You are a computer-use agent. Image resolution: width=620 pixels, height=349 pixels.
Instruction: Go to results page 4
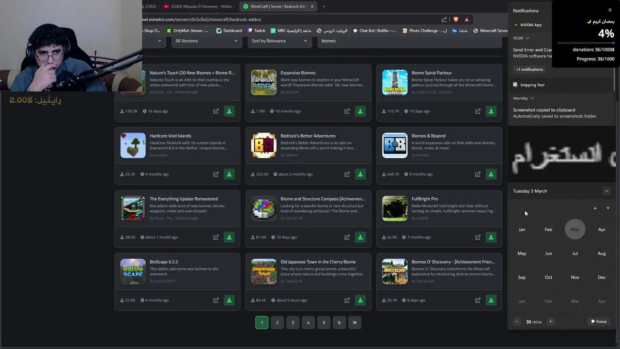pyautogui.click(x=308, y=322)
